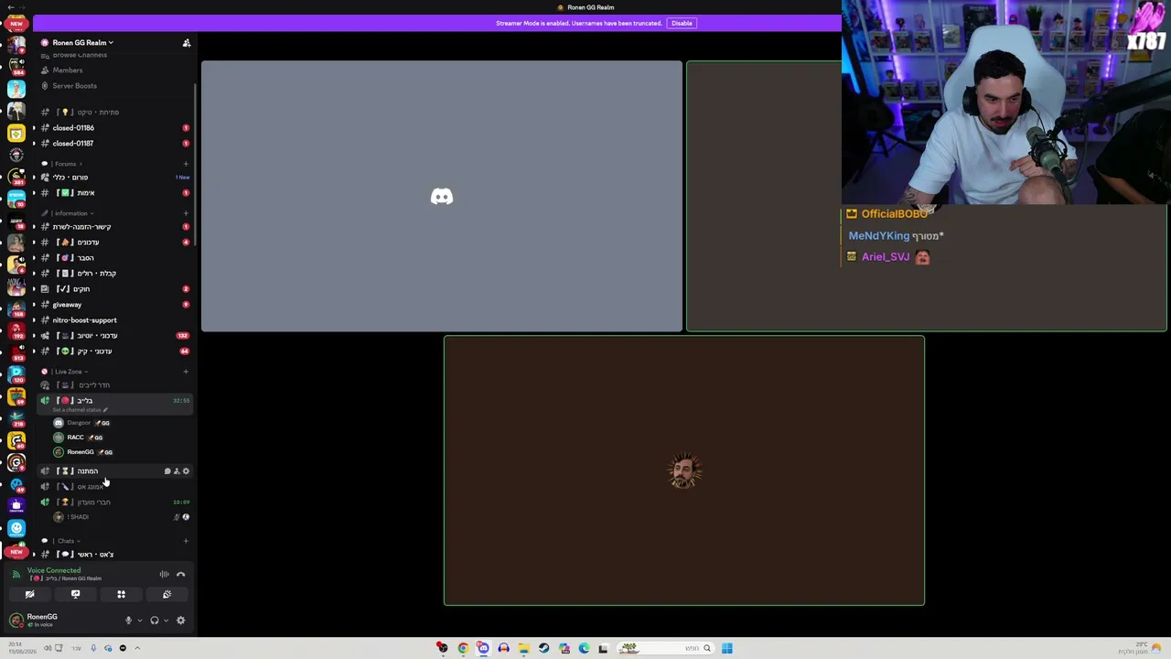Open output device options arrow
The height and width of the screenshot is (659, 1171).
click(x=166, y=621)
